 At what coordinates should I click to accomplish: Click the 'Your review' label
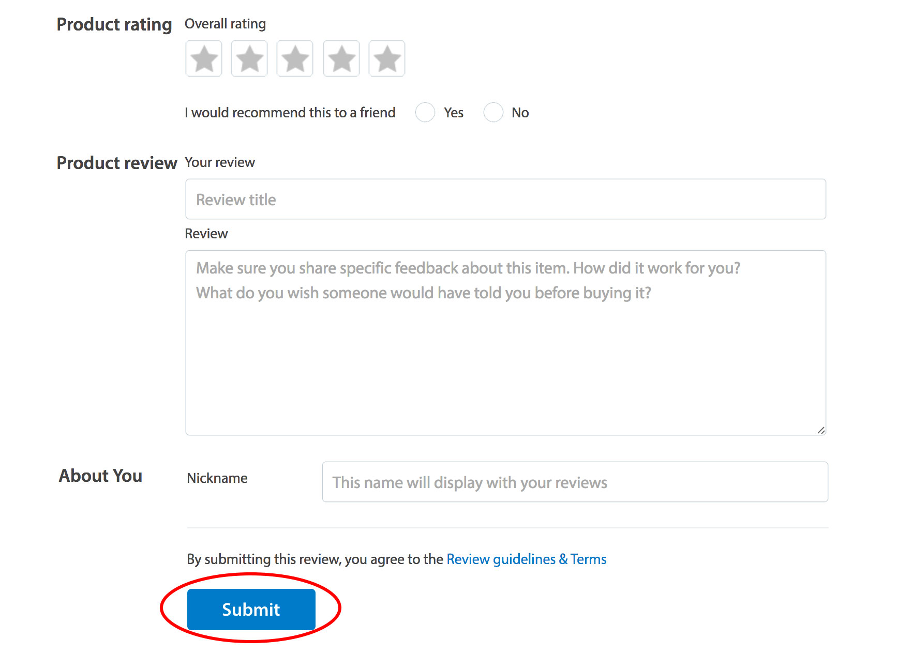[220, 162]
